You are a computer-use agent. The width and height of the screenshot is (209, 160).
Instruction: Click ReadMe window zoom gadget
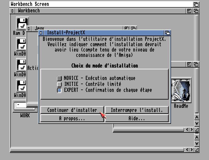click(189, 64)
